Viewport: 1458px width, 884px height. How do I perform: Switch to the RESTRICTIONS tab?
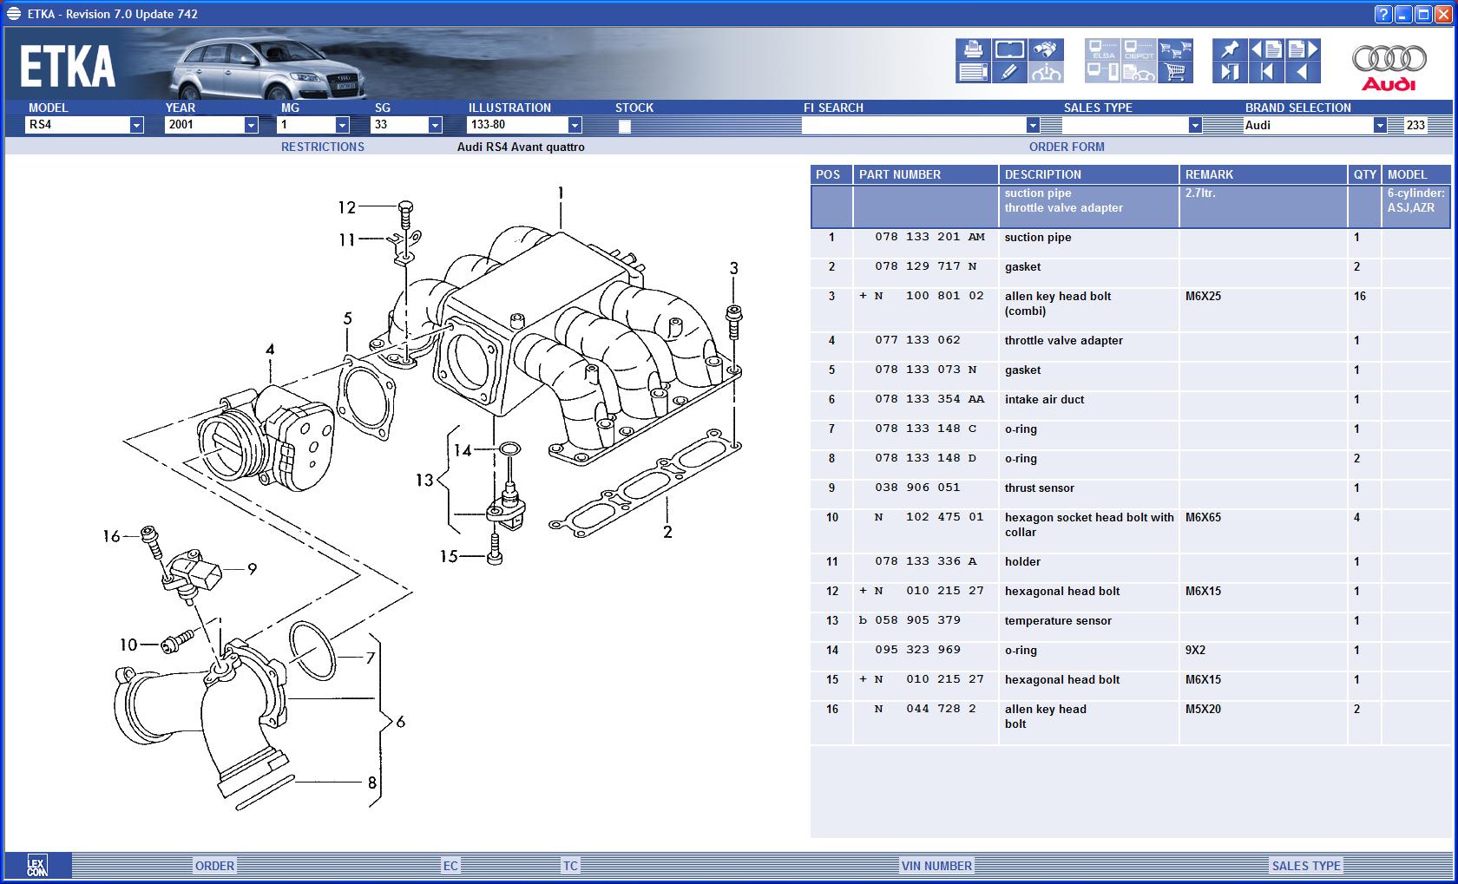(322, 147)
